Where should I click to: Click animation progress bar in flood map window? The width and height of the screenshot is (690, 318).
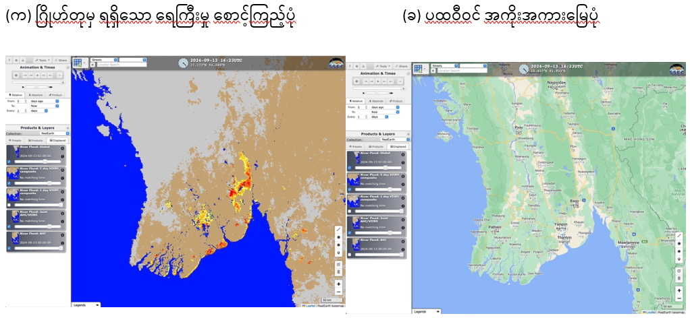36,82
